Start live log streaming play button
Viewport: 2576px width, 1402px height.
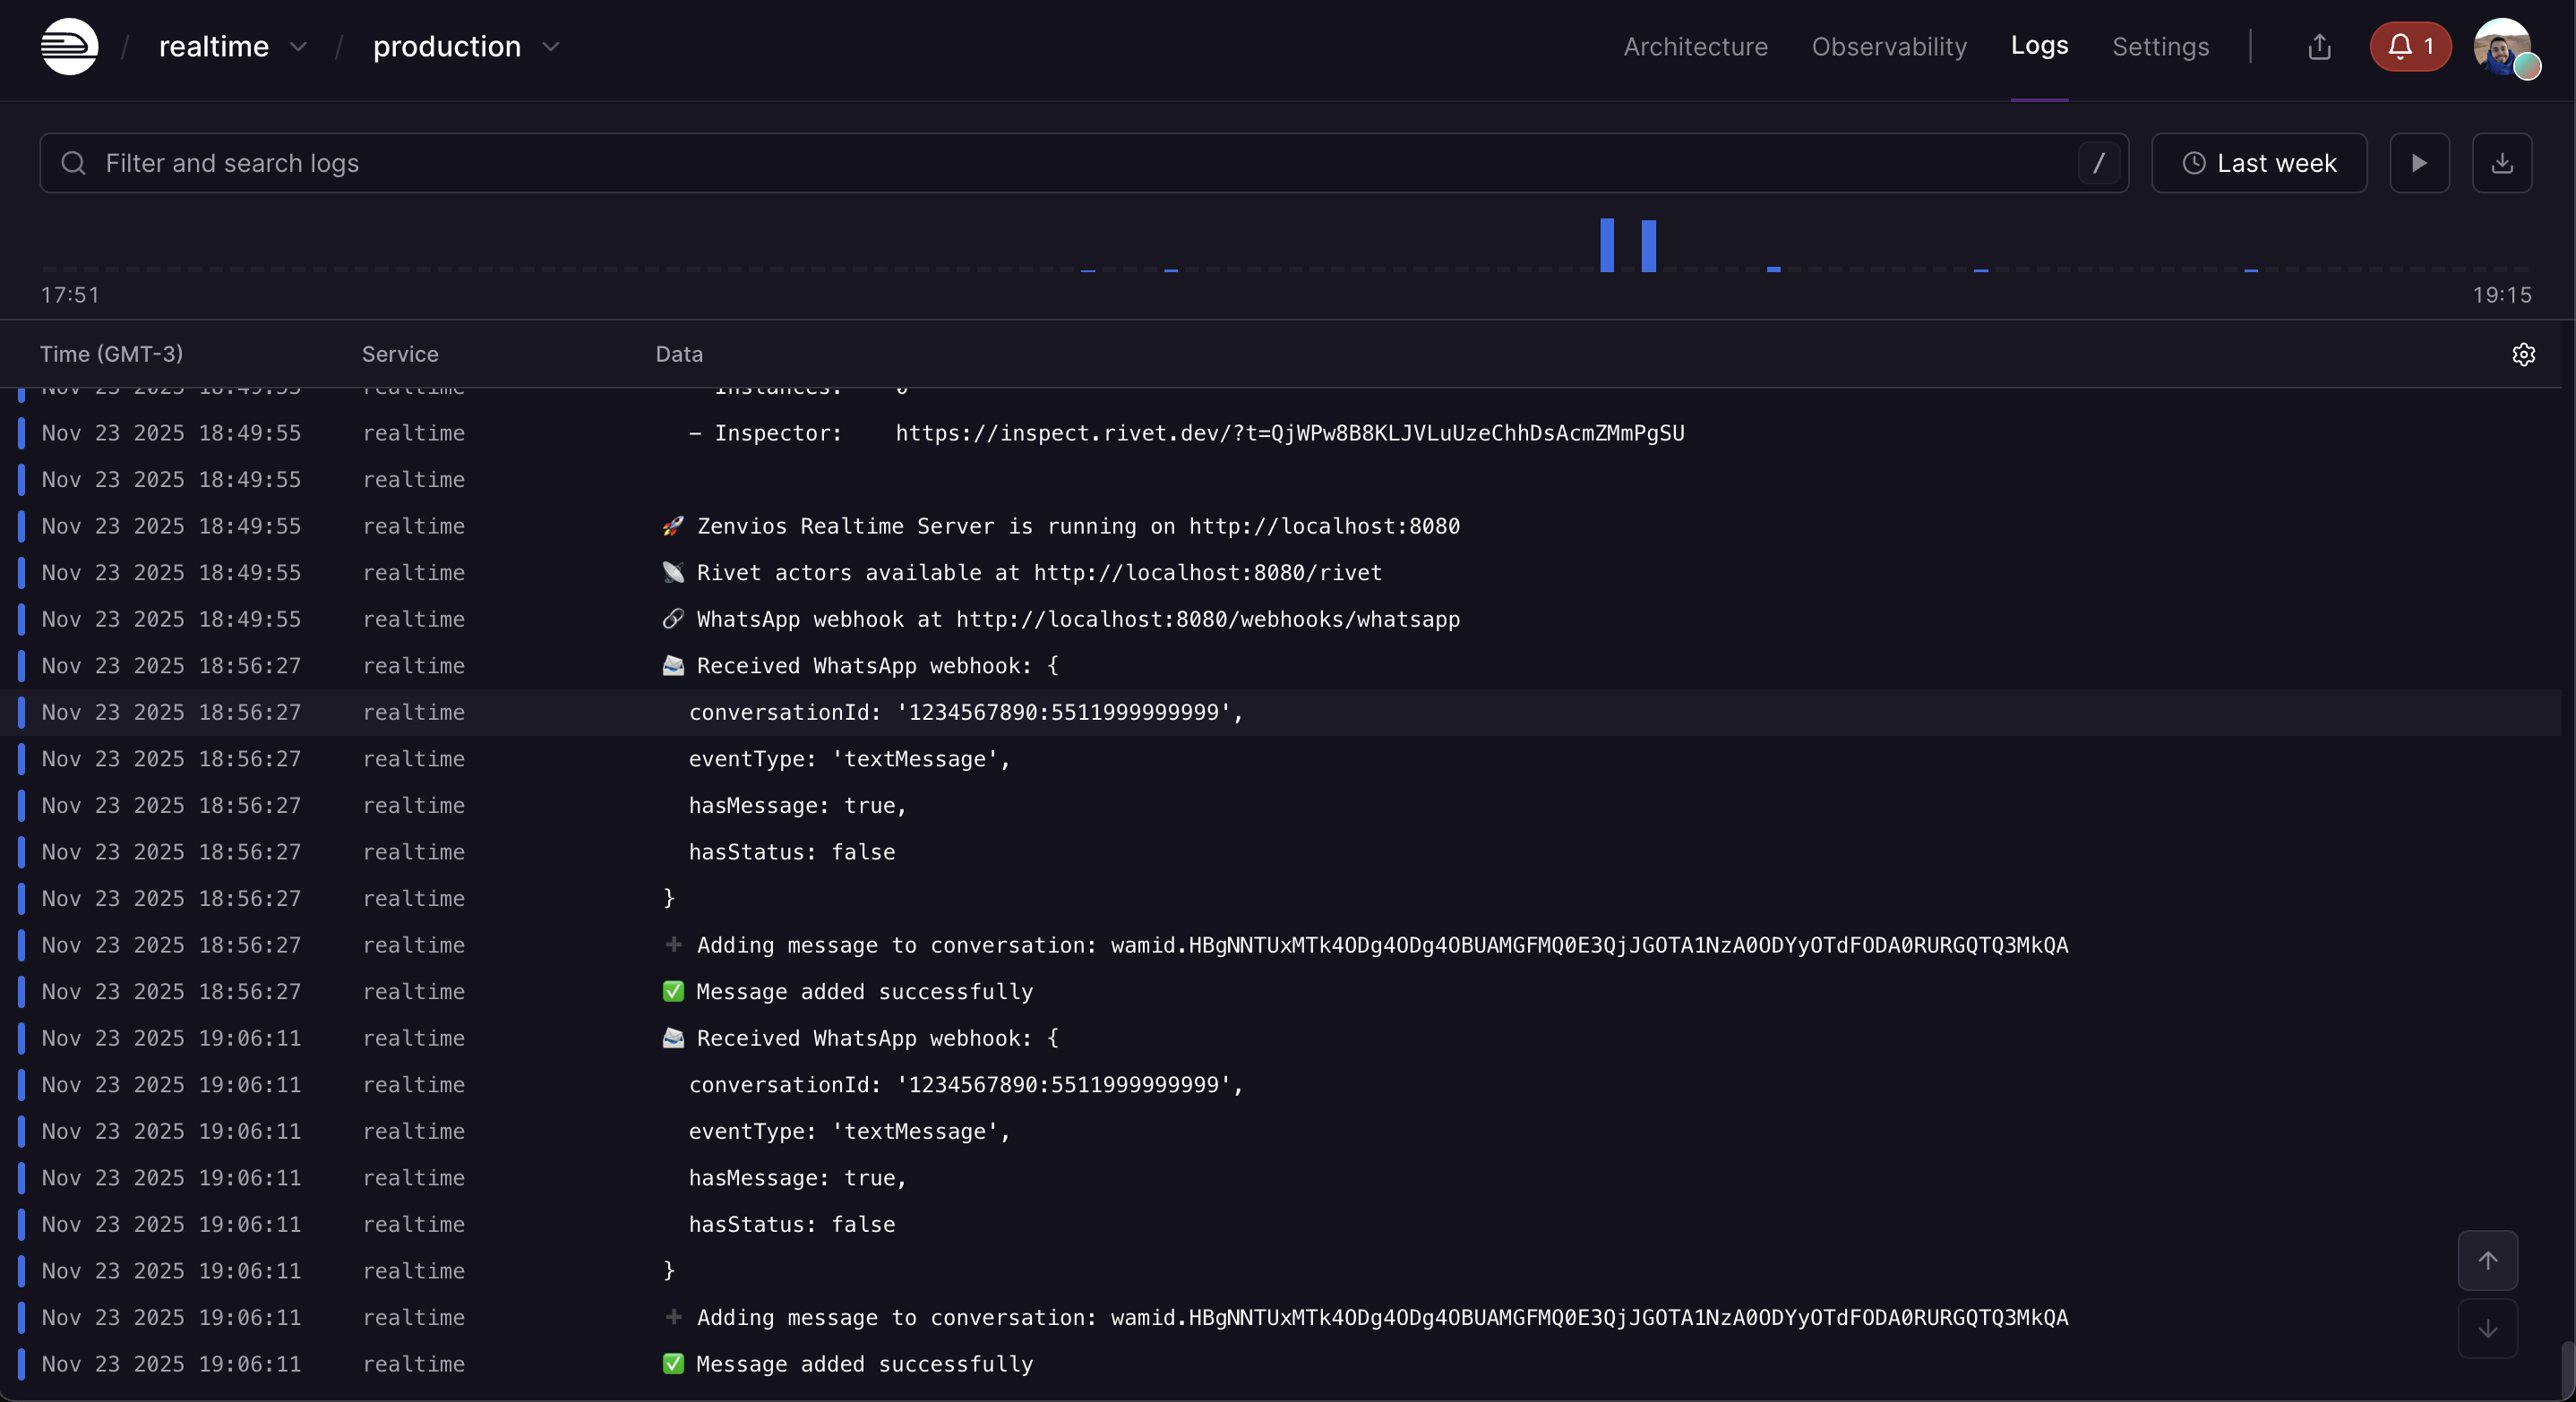(x=2419, y=163)
